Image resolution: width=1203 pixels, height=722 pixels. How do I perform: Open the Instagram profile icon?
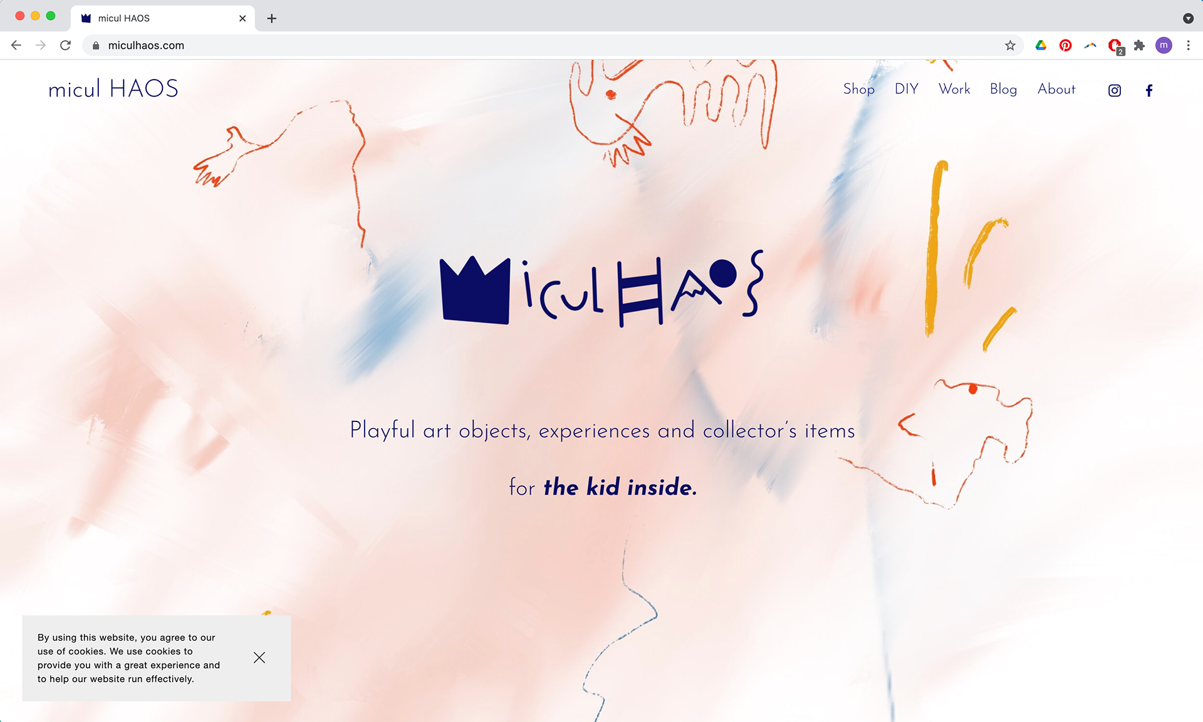point(1114,90)
